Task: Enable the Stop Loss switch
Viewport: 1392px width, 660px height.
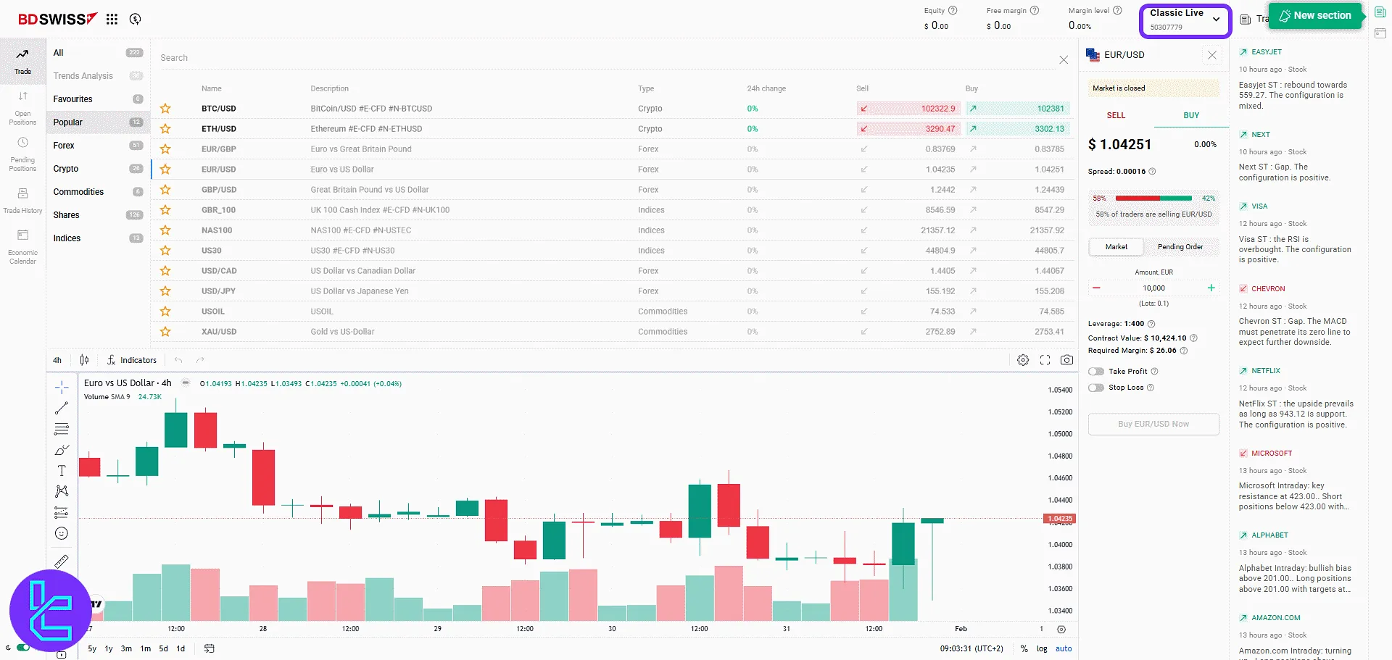Action: point(1096,388)
